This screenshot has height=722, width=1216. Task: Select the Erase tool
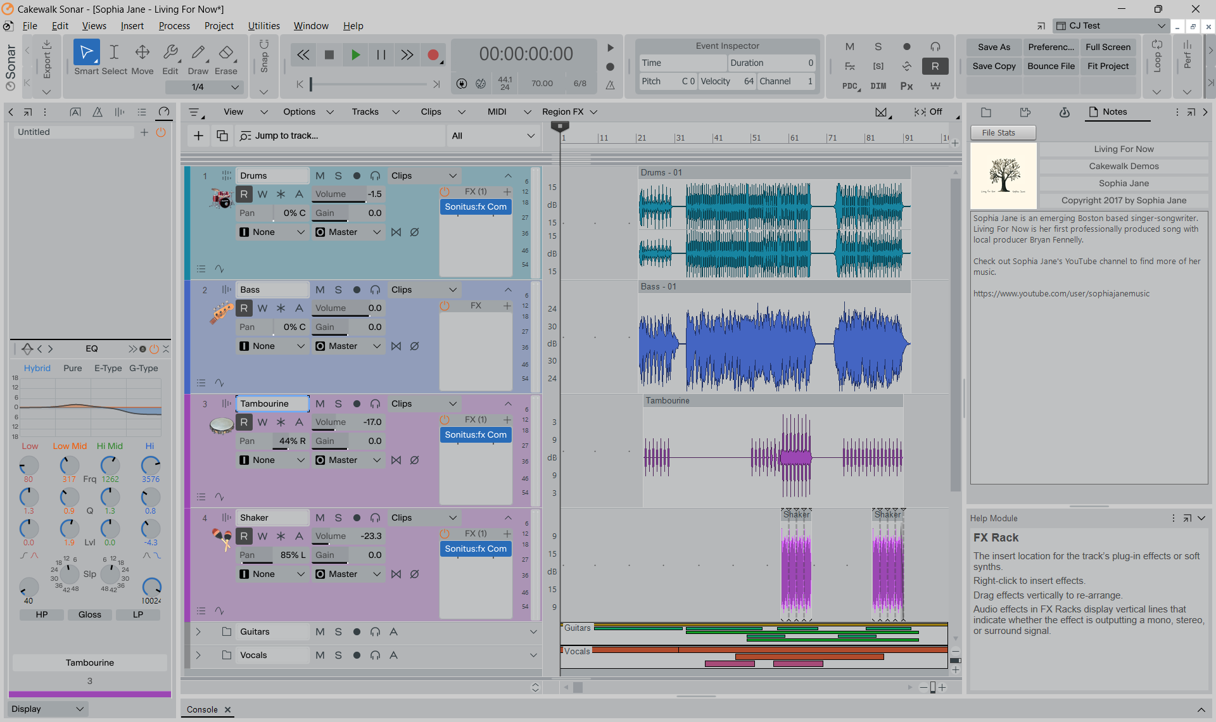pyautogui.click(x=226, y=58)
